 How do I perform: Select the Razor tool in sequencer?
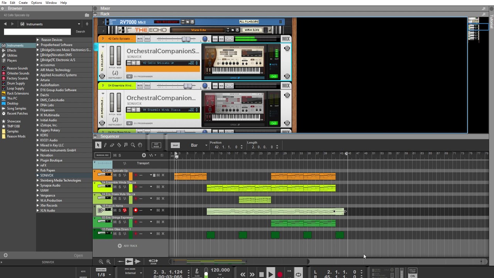(119, 145)
